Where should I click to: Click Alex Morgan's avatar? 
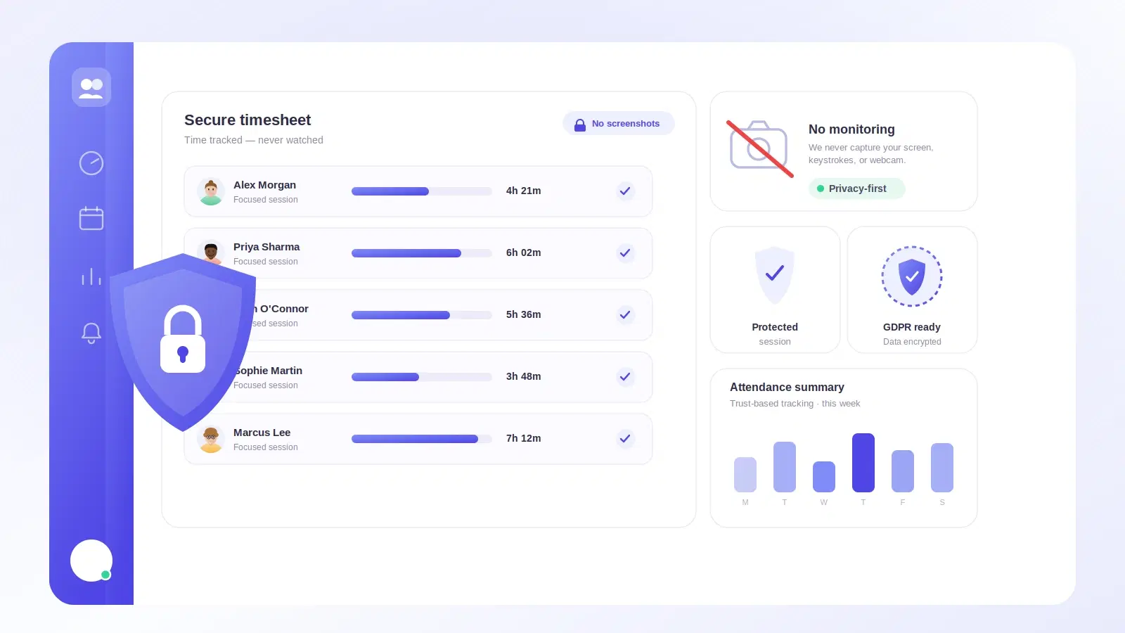coord(211,191)
